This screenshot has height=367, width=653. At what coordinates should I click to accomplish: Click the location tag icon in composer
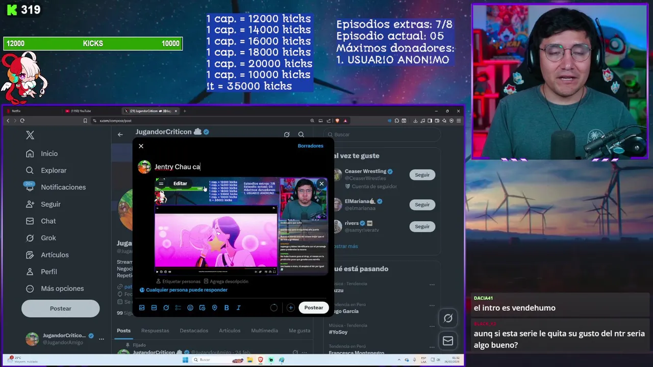click(x=214, y=308)
